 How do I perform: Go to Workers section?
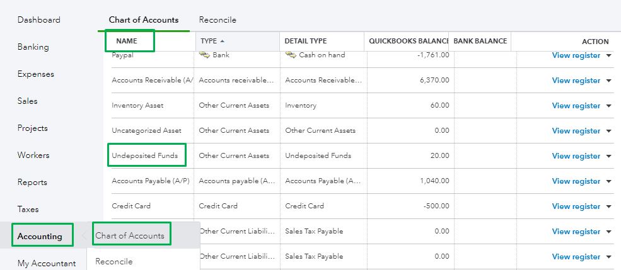(x=33, y=155)
